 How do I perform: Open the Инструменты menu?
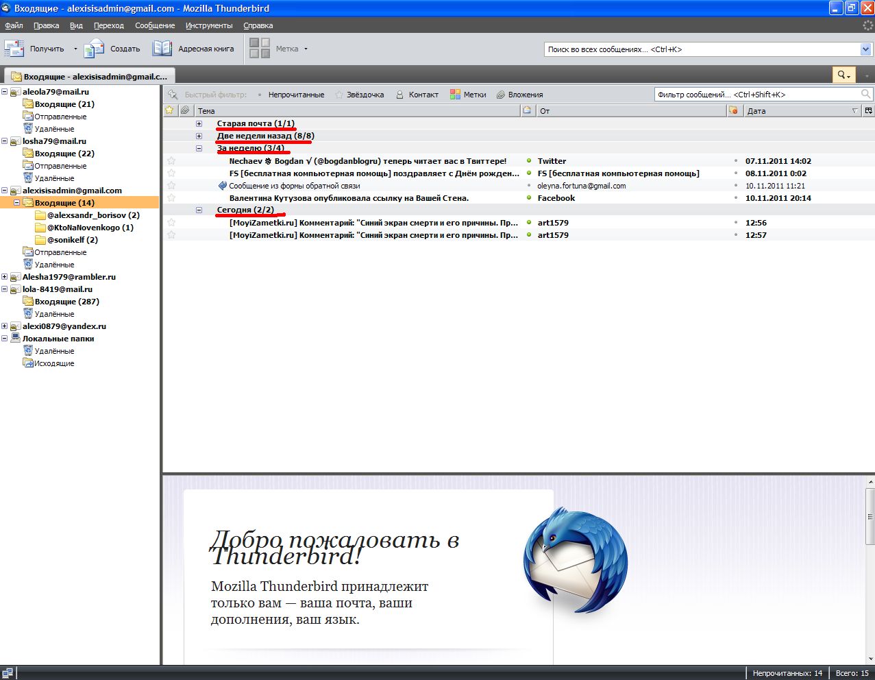coord(209,25)
